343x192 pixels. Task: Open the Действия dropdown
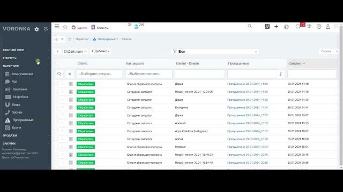point(76,52)
